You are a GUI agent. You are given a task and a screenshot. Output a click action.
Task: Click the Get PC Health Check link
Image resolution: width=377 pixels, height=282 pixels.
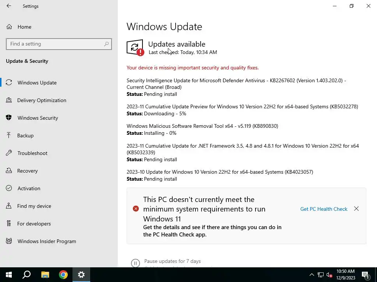click(x=324, y=209)
